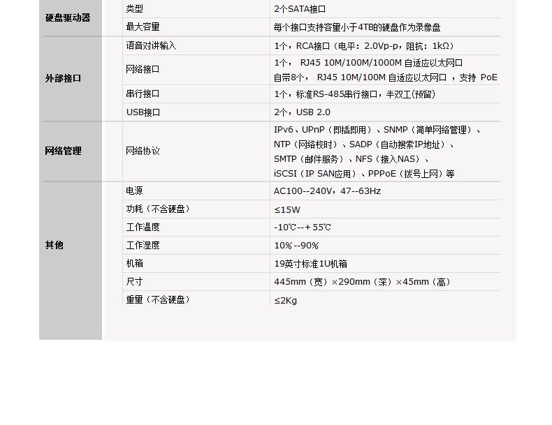Image resolution: width=552 pixels, height=425 pixels.
Task: Click the "≤15W" power consumption value
Action: 287,209
